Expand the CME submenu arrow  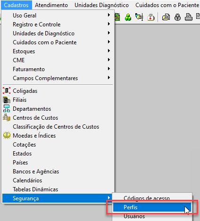click(x=109, y=60)
